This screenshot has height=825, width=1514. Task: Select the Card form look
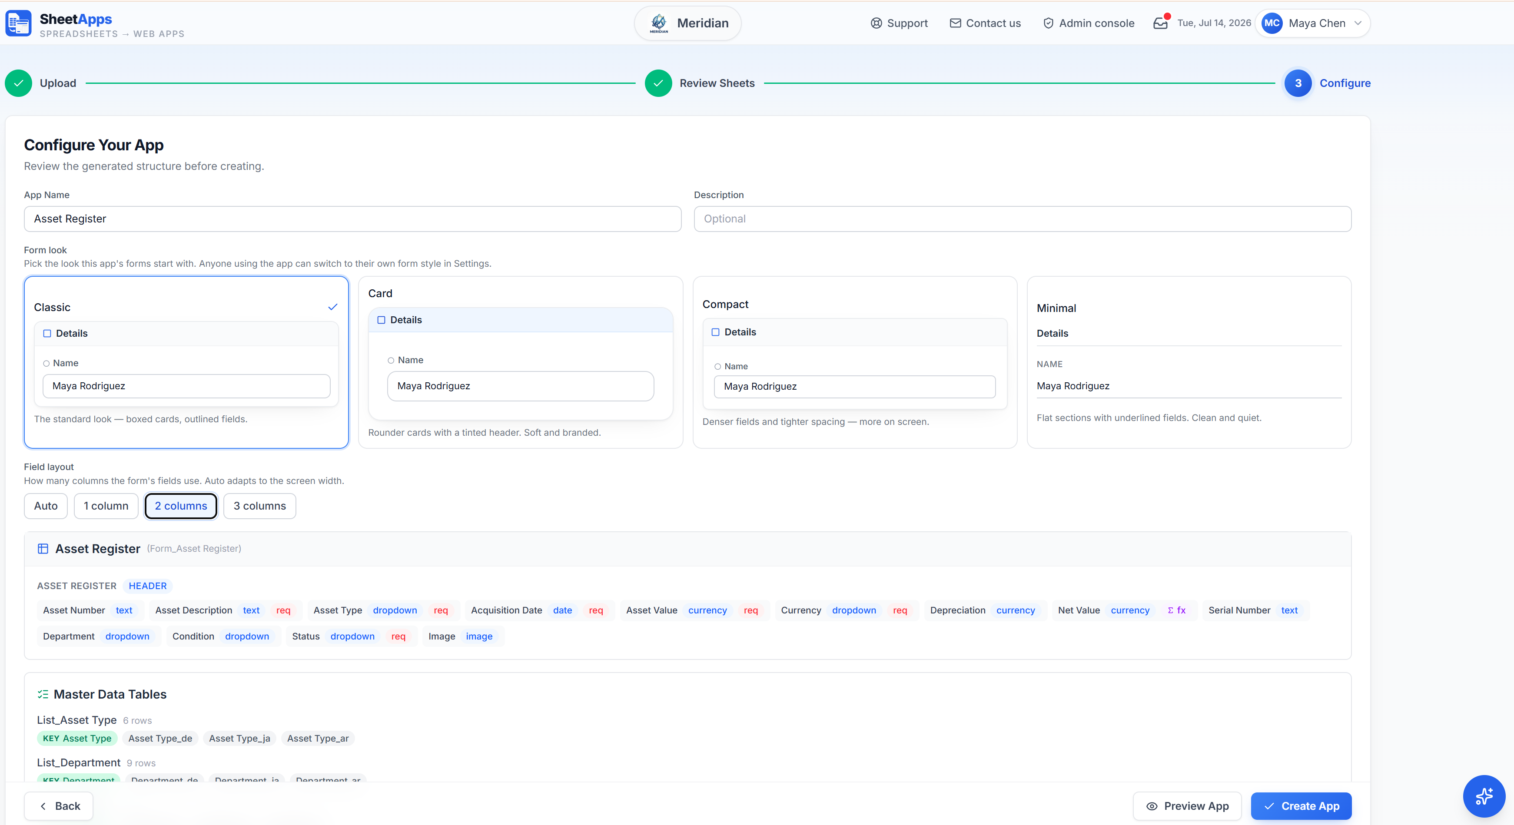(x=520, y=362)
